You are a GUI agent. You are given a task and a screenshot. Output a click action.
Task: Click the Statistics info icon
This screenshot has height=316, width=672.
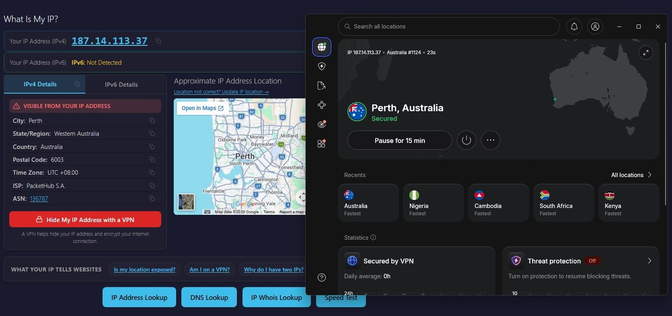pos(373,237)
